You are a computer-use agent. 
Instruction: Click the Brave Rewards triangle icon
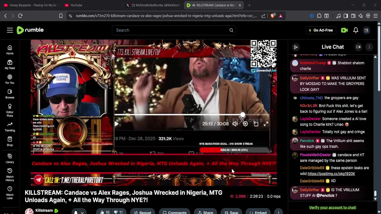tap(281, 16)
